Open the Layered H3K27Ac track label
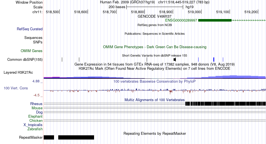 (18, 73)
